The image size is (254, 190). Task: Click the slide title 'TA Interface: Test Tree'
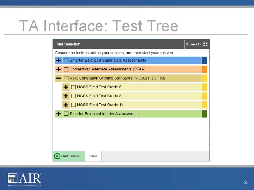[x=98, y=26]
